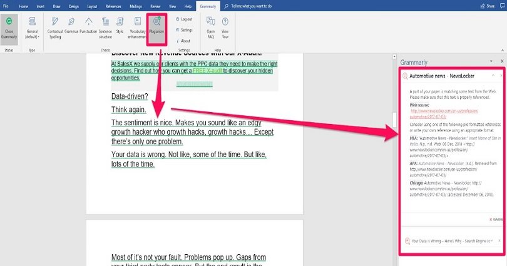Click the APA reference text

pyautogui.click(x=453, y=169)
